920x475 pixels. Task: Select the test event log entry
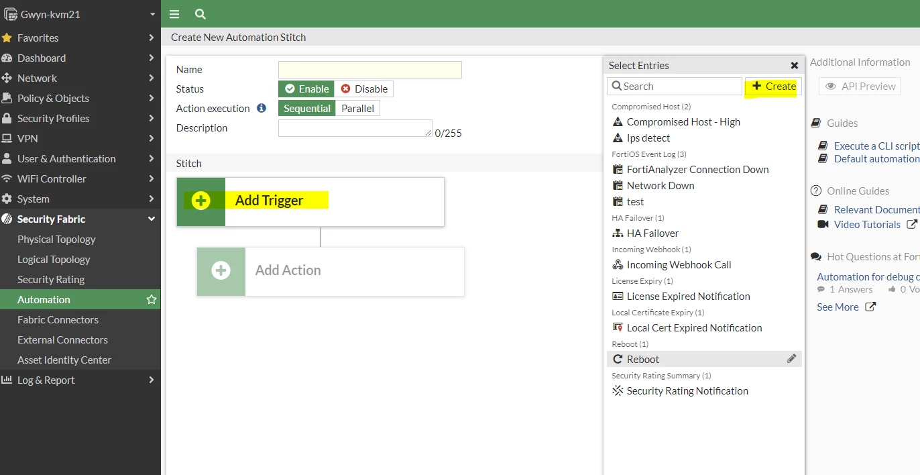pos(704,202)
